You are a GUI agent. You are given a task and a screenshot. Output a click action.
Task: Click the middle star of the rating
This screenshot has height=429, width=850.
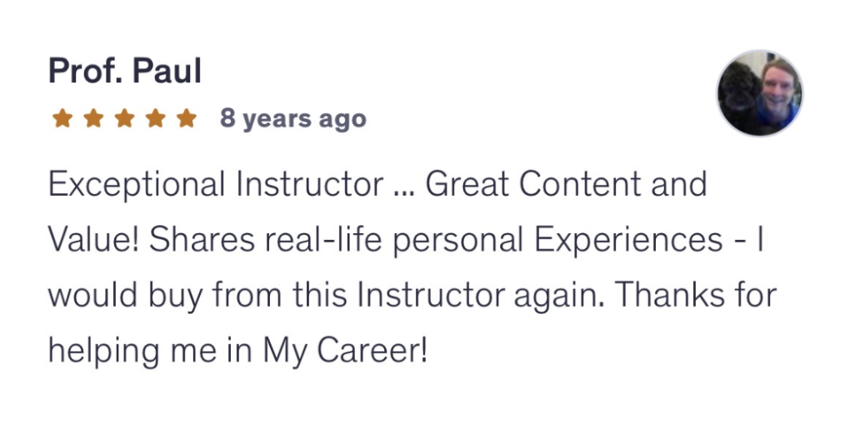(125, 118)
